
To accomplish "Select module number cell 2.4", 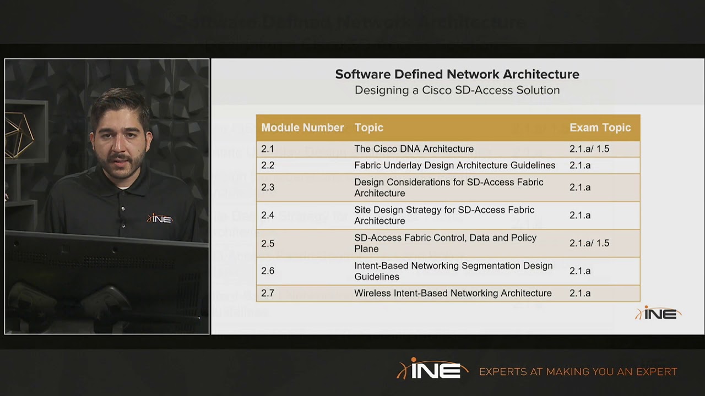I will coord(268,216).
